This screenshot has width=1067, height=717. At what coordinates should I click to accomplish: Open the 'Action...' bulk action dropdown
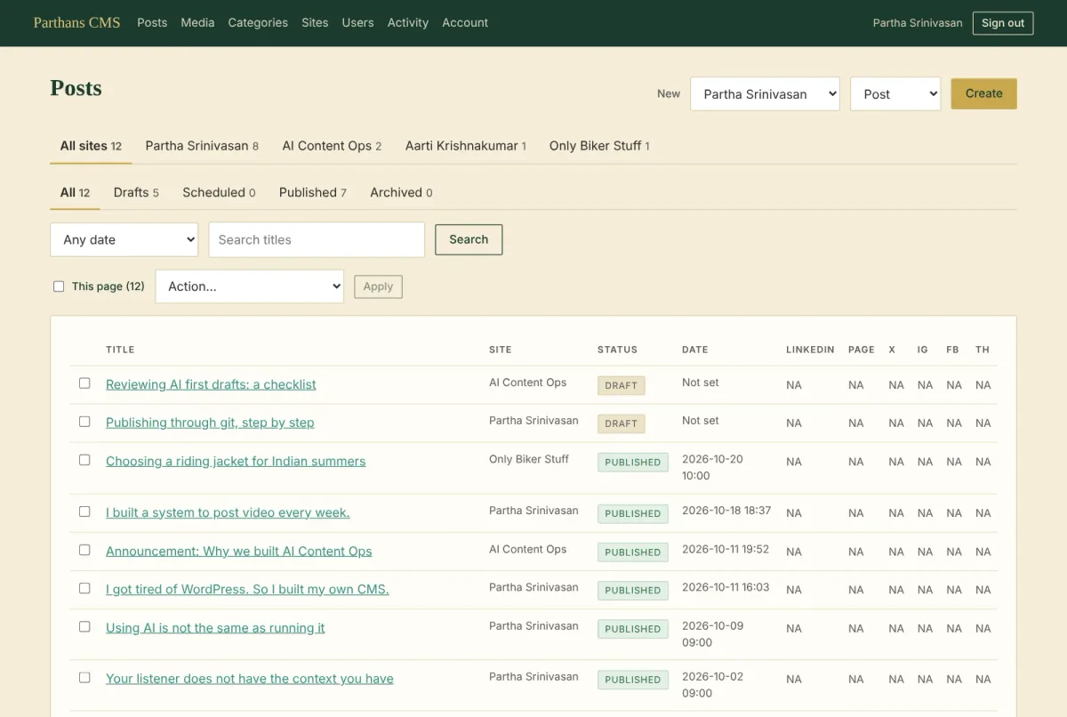click(x=250, y=286)
